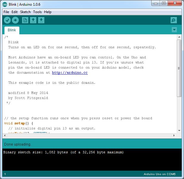The height and width of the screenshot is (179, 184).
Task: Maximize the Arduino window
Action: click(x=164, y=3)
